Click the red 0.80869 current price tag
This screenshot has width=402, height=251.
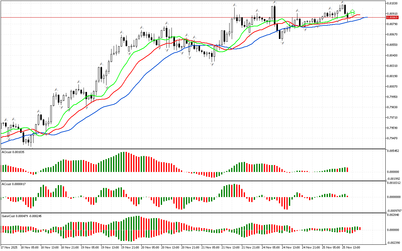click(392, 17)
